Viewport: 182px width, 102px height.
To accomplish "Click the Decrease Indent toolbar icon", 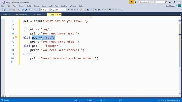I will click(x=96, y=10).
